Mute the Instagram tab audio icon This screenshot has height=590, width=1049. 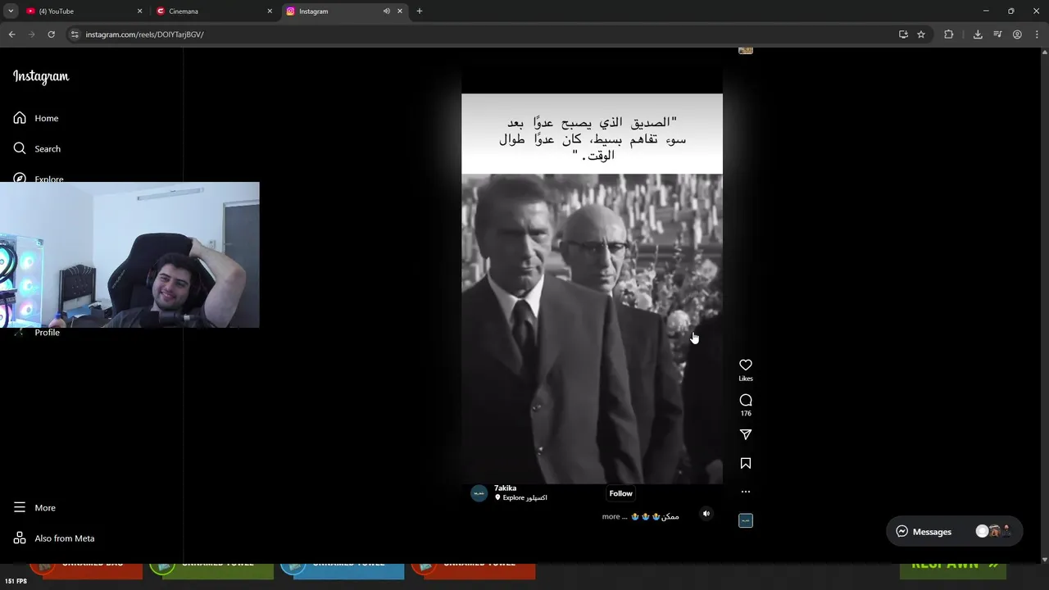386,11
